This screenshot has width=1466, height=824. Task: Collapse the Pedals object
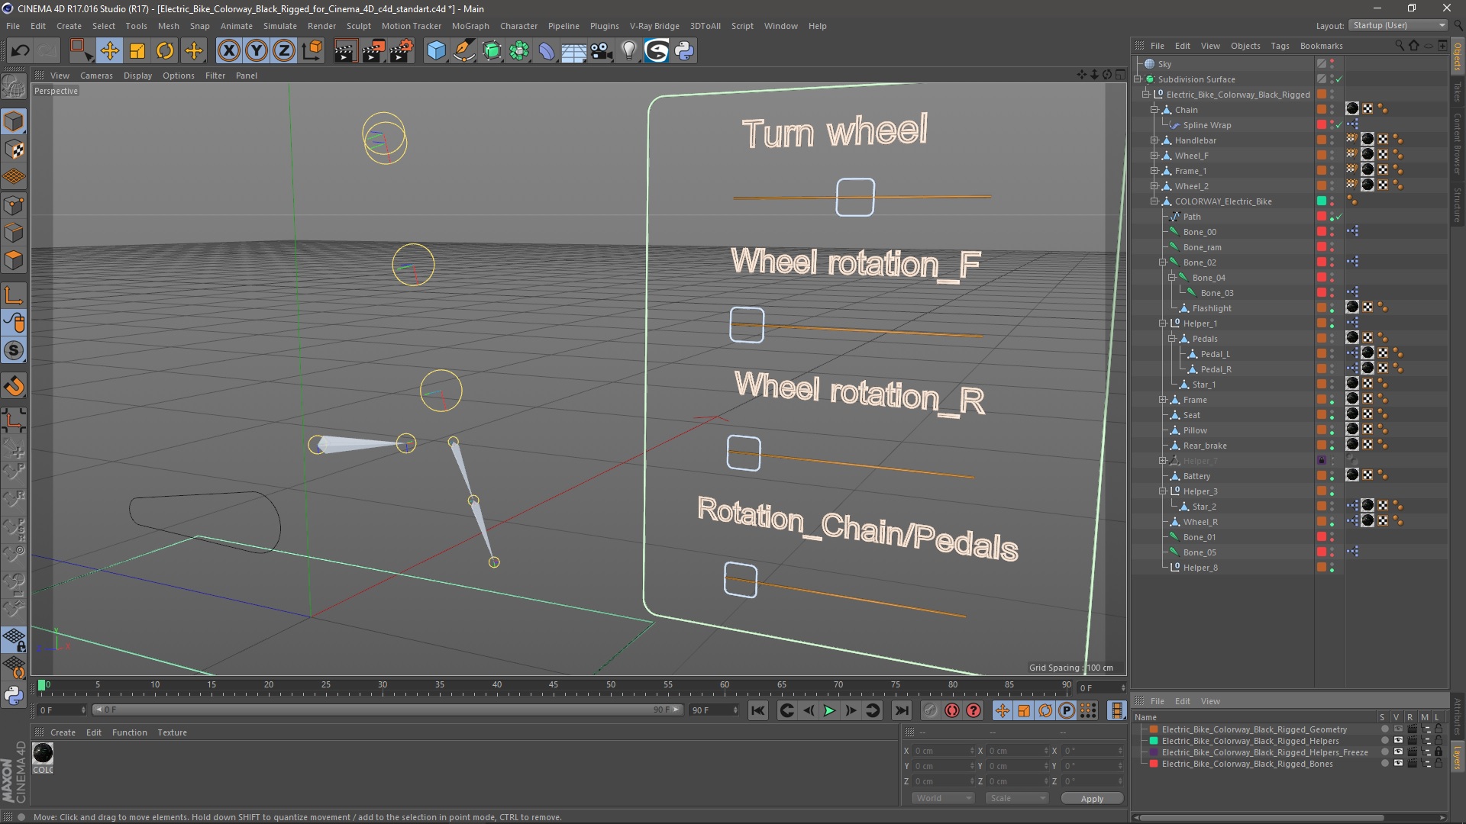(x=1171, y=339)
